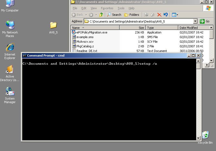The width and height of the screenshot is (216, 151).
Task: Click the Command Prompt title bar
Action: 111,56
